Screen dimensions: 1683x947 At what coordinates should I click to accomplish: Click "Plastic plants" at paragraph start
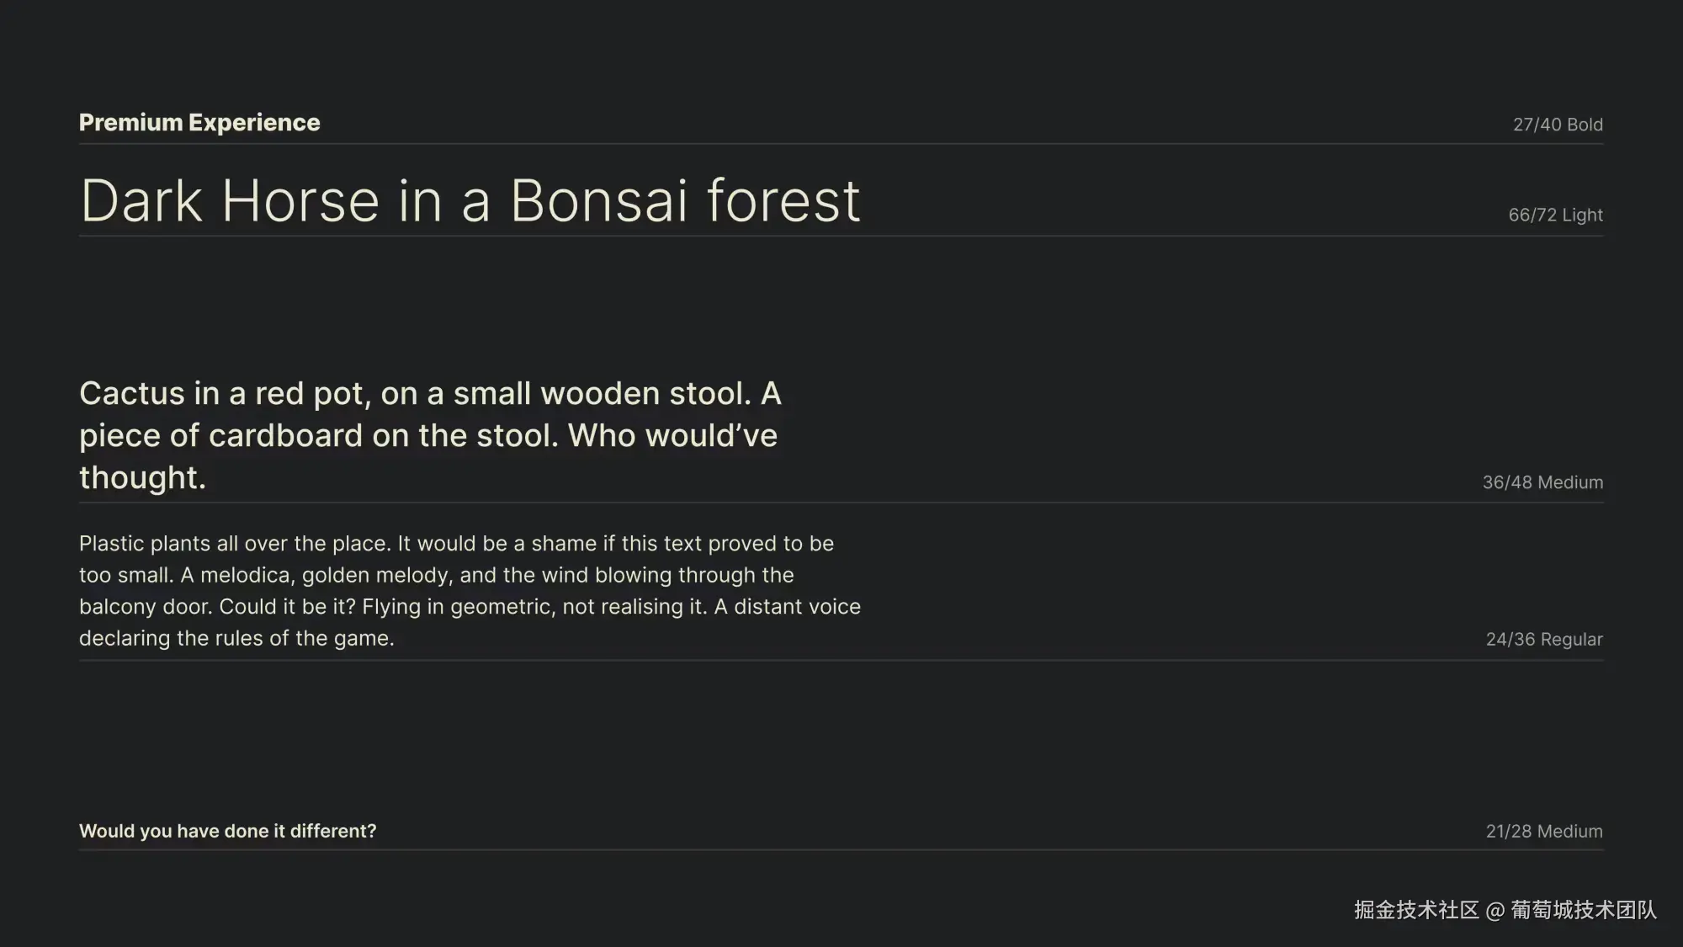pos(145,544)
